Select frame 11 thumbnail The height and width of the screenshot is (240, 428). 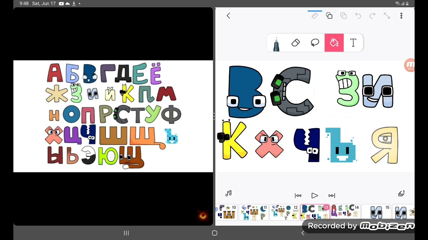(253, 212)
